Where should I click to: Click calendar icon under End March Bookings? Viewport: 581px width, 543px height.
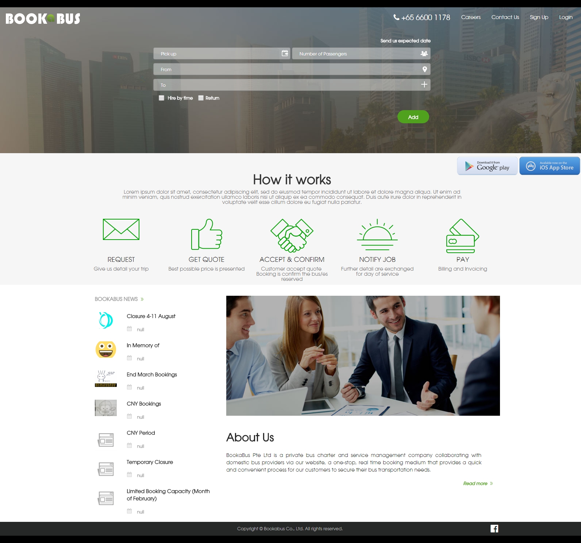pyautogui.click(x=129, y=387)
